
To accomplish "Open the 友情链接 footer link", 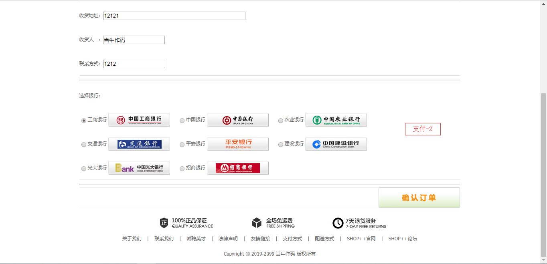I will click(260, 239).
